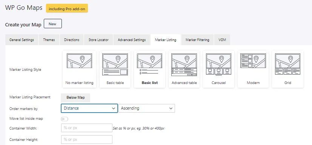Click the New map button
This screenshot has width=312, height=145.
52,24
